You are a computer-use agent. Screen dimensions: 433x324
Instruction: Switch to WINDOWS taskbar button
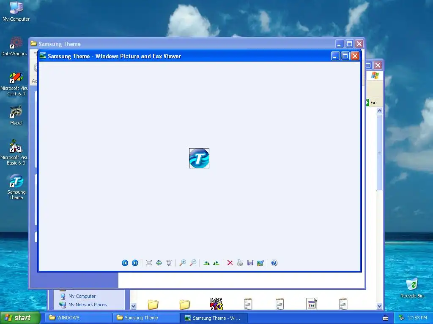(x=78, y=318)
